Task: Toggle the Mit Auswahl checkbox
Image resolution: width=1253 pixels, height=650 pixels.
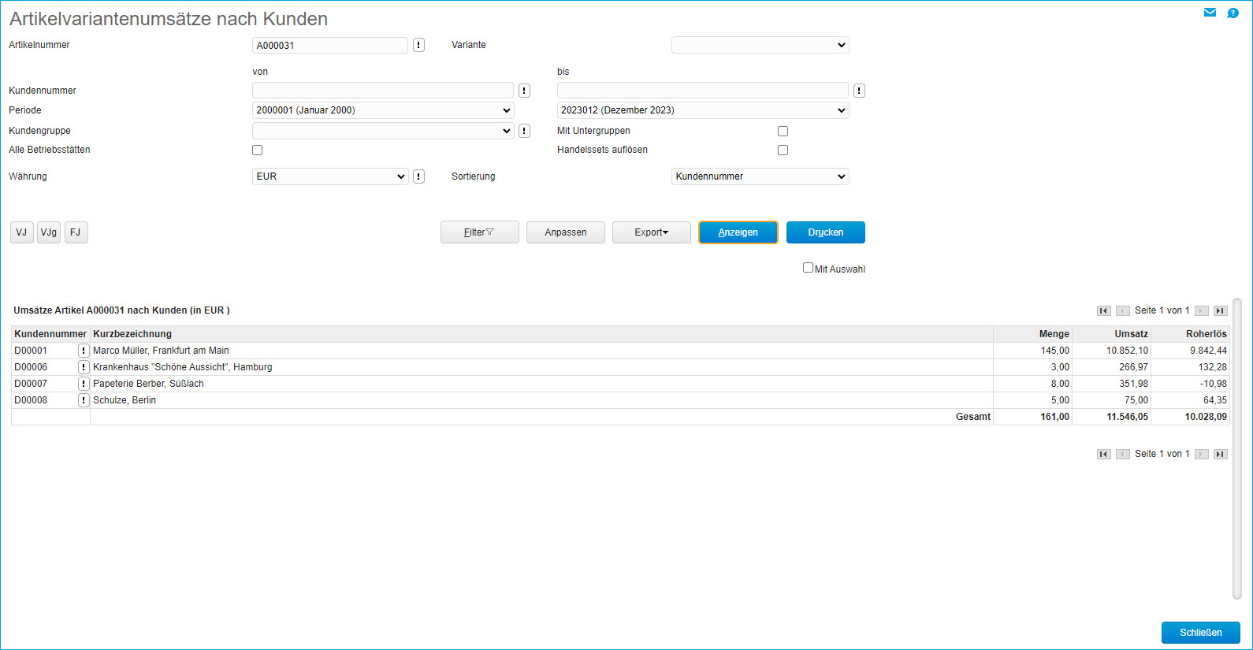Action: [x=808, y=268]
